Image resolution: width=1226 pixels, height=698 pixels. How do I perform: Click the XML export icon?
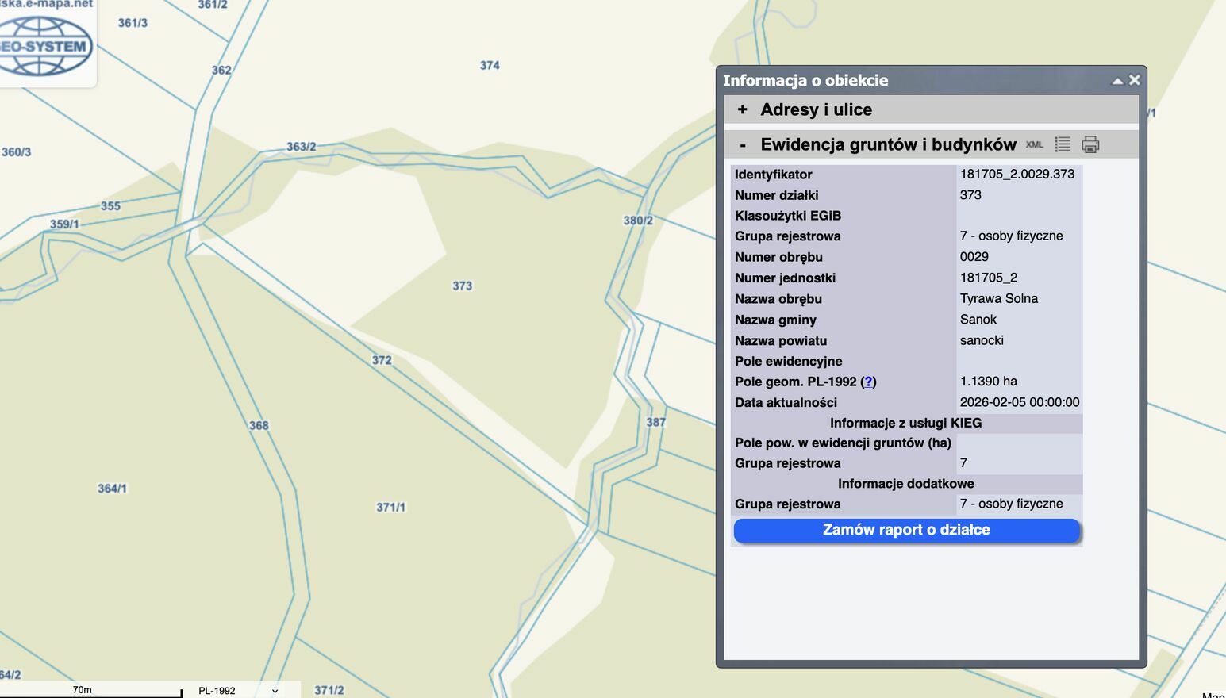coord(1034,144)
